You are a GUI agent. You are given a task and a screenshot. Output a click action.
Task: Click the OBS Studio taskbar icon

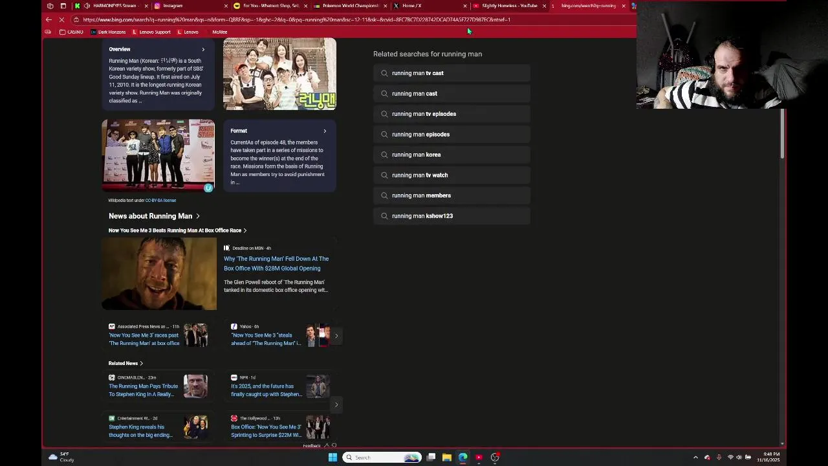tap(495, 458)
